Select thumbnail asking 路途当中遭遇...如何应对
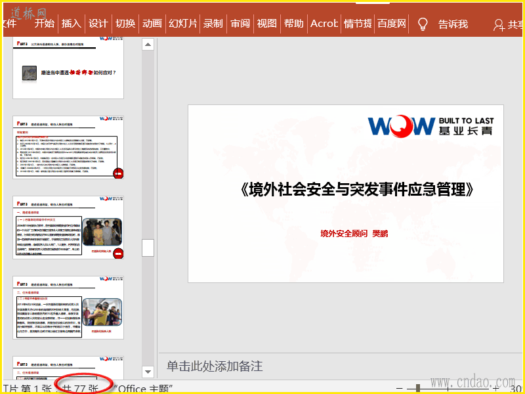Viewport: 525px width, 394px height. pyautogui.click(x=68, y=68)
